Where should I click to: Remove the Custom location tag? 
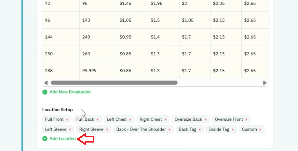click(260, 130)
